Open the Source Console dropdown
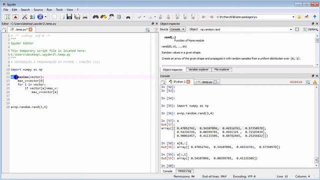This screenshot has height=180, width=320. pyautogui.click(x=177, y=29)
